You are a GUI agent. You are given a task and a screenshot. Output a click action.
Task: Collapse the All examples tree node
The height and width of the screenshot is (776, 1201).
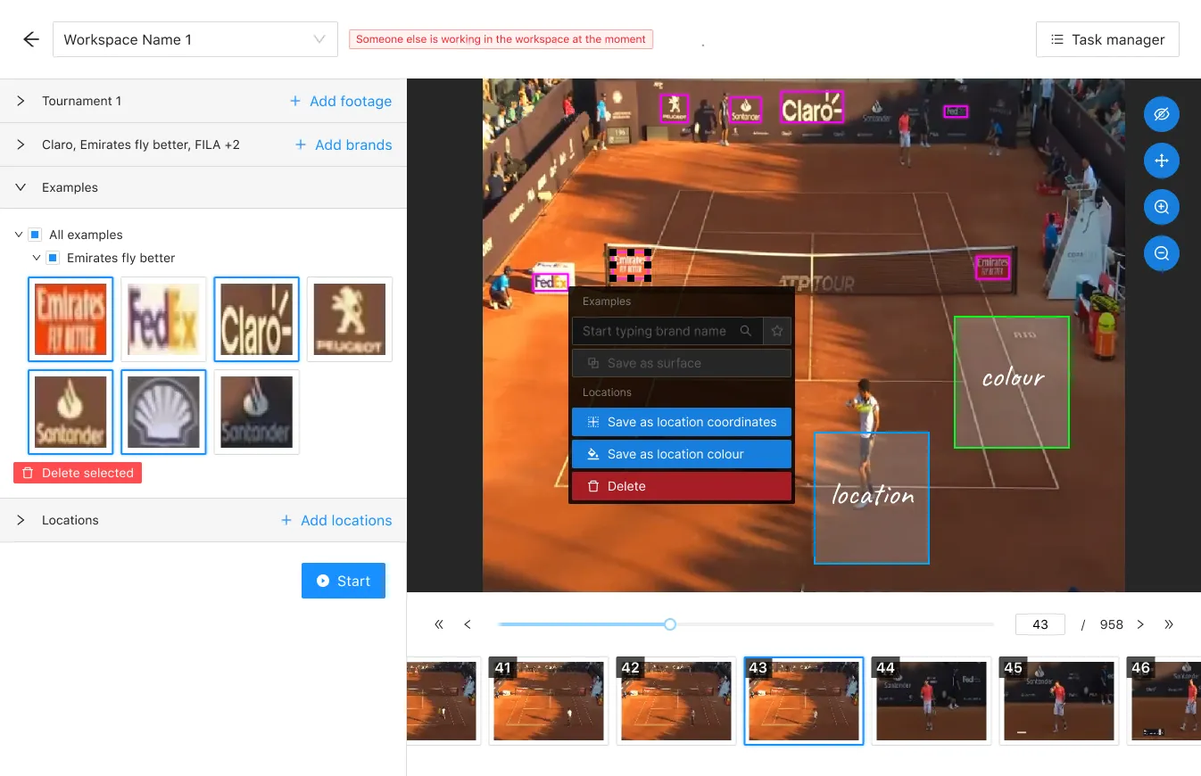19,235
